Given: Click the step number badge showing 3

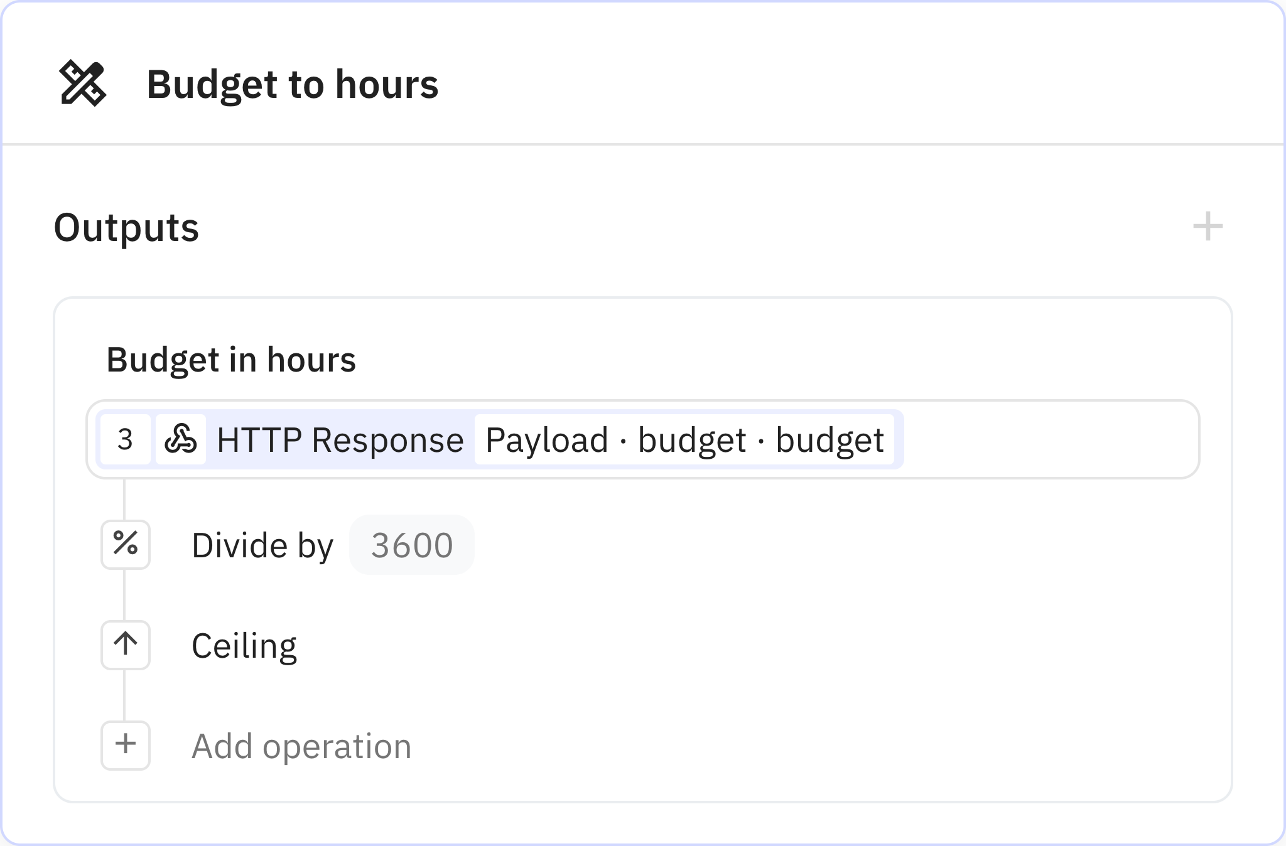Looking at the screenshot, I should pyautogui.click(x=125, y=440).
